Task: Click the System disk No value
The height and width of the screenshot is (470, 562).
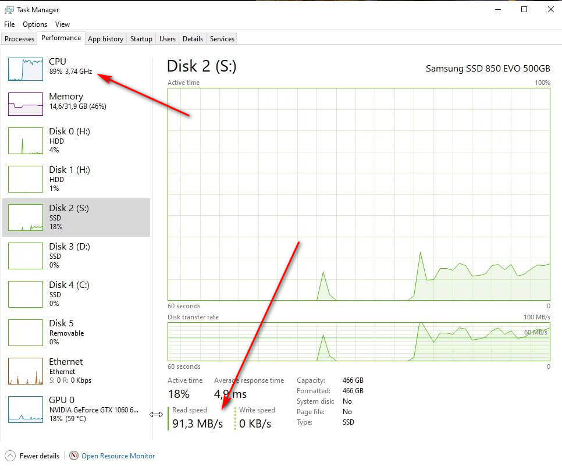Action: coord(347,401)
